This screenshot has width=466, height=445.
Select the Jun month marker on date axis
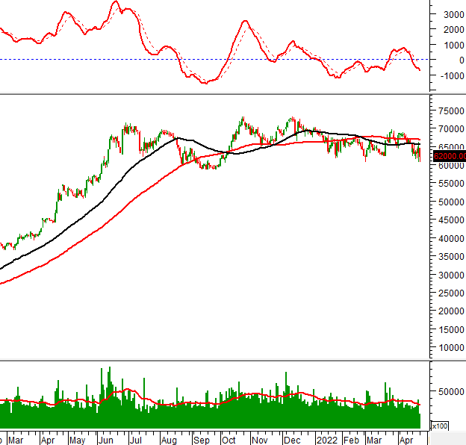(x=105, y=440)
